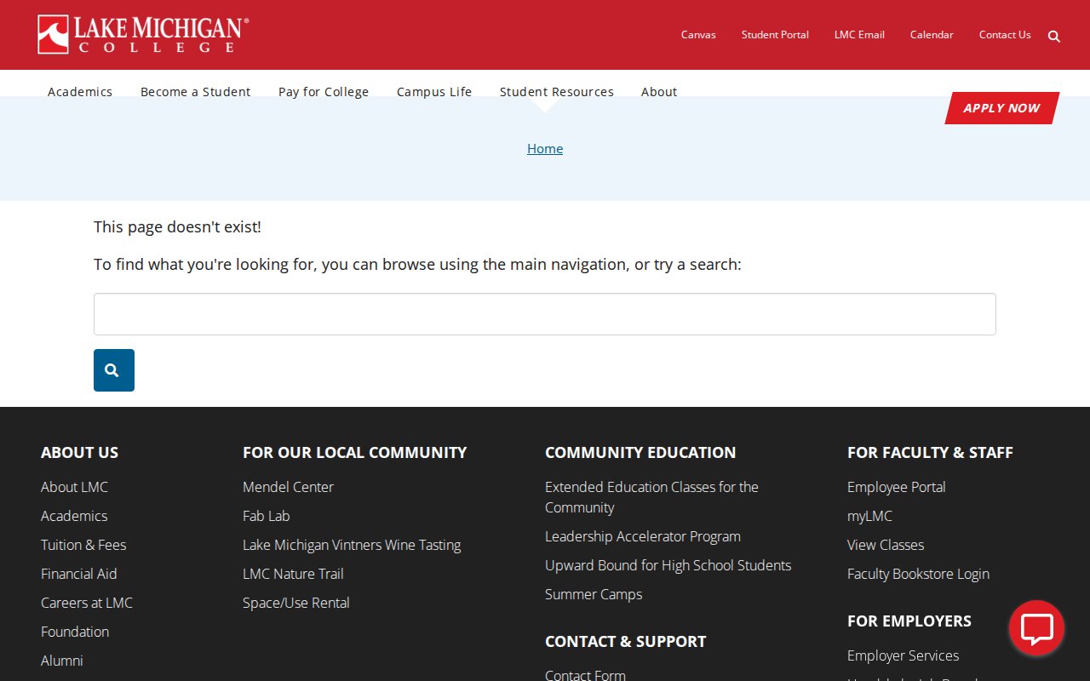Go to Student Portal
Image resolution: width=1090 pixels, height=681 pixels.
[775, 35]
